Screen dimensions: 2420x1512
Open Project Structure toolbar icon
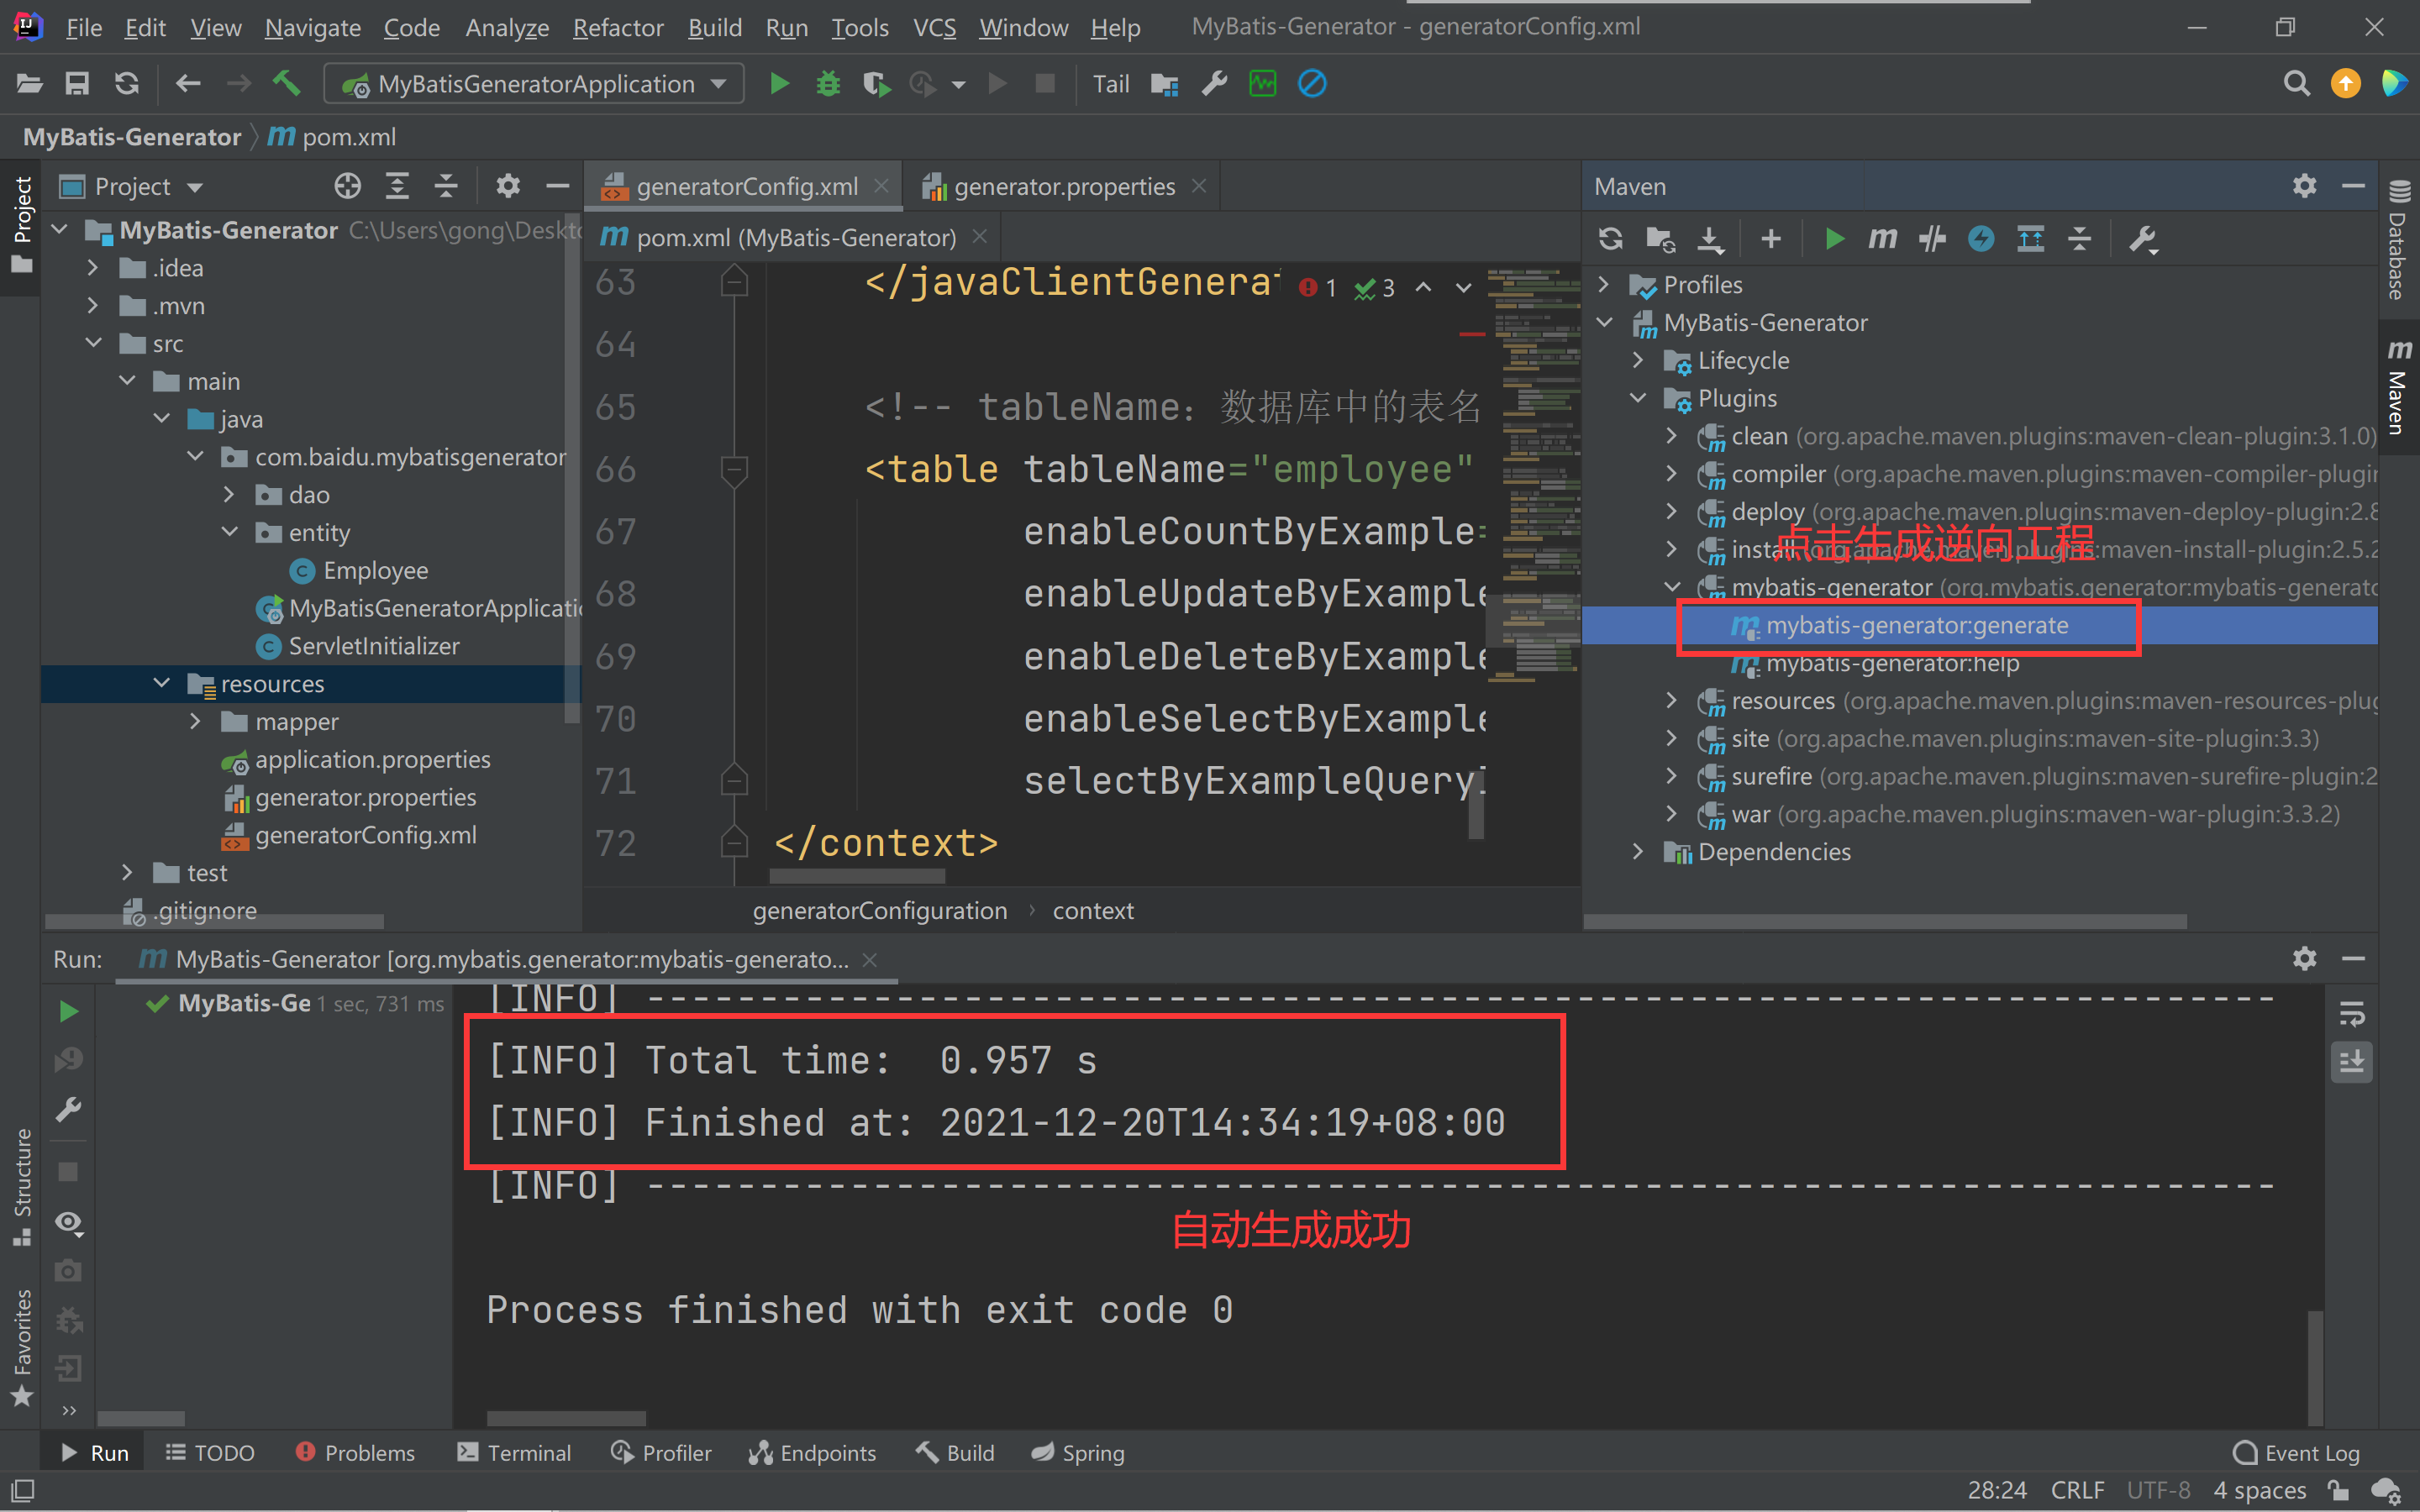click(1164, 84)
